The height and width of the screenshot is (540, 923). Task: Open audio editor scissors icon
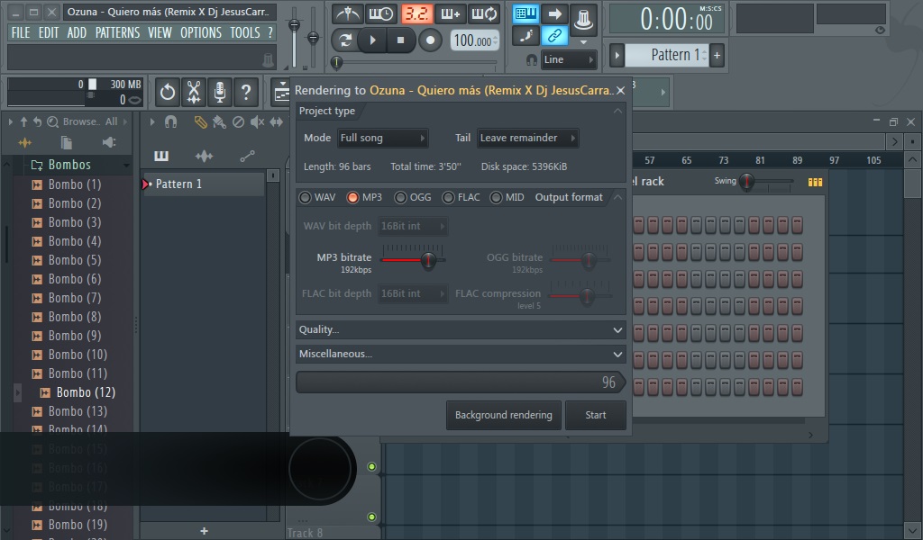[194, 93]
